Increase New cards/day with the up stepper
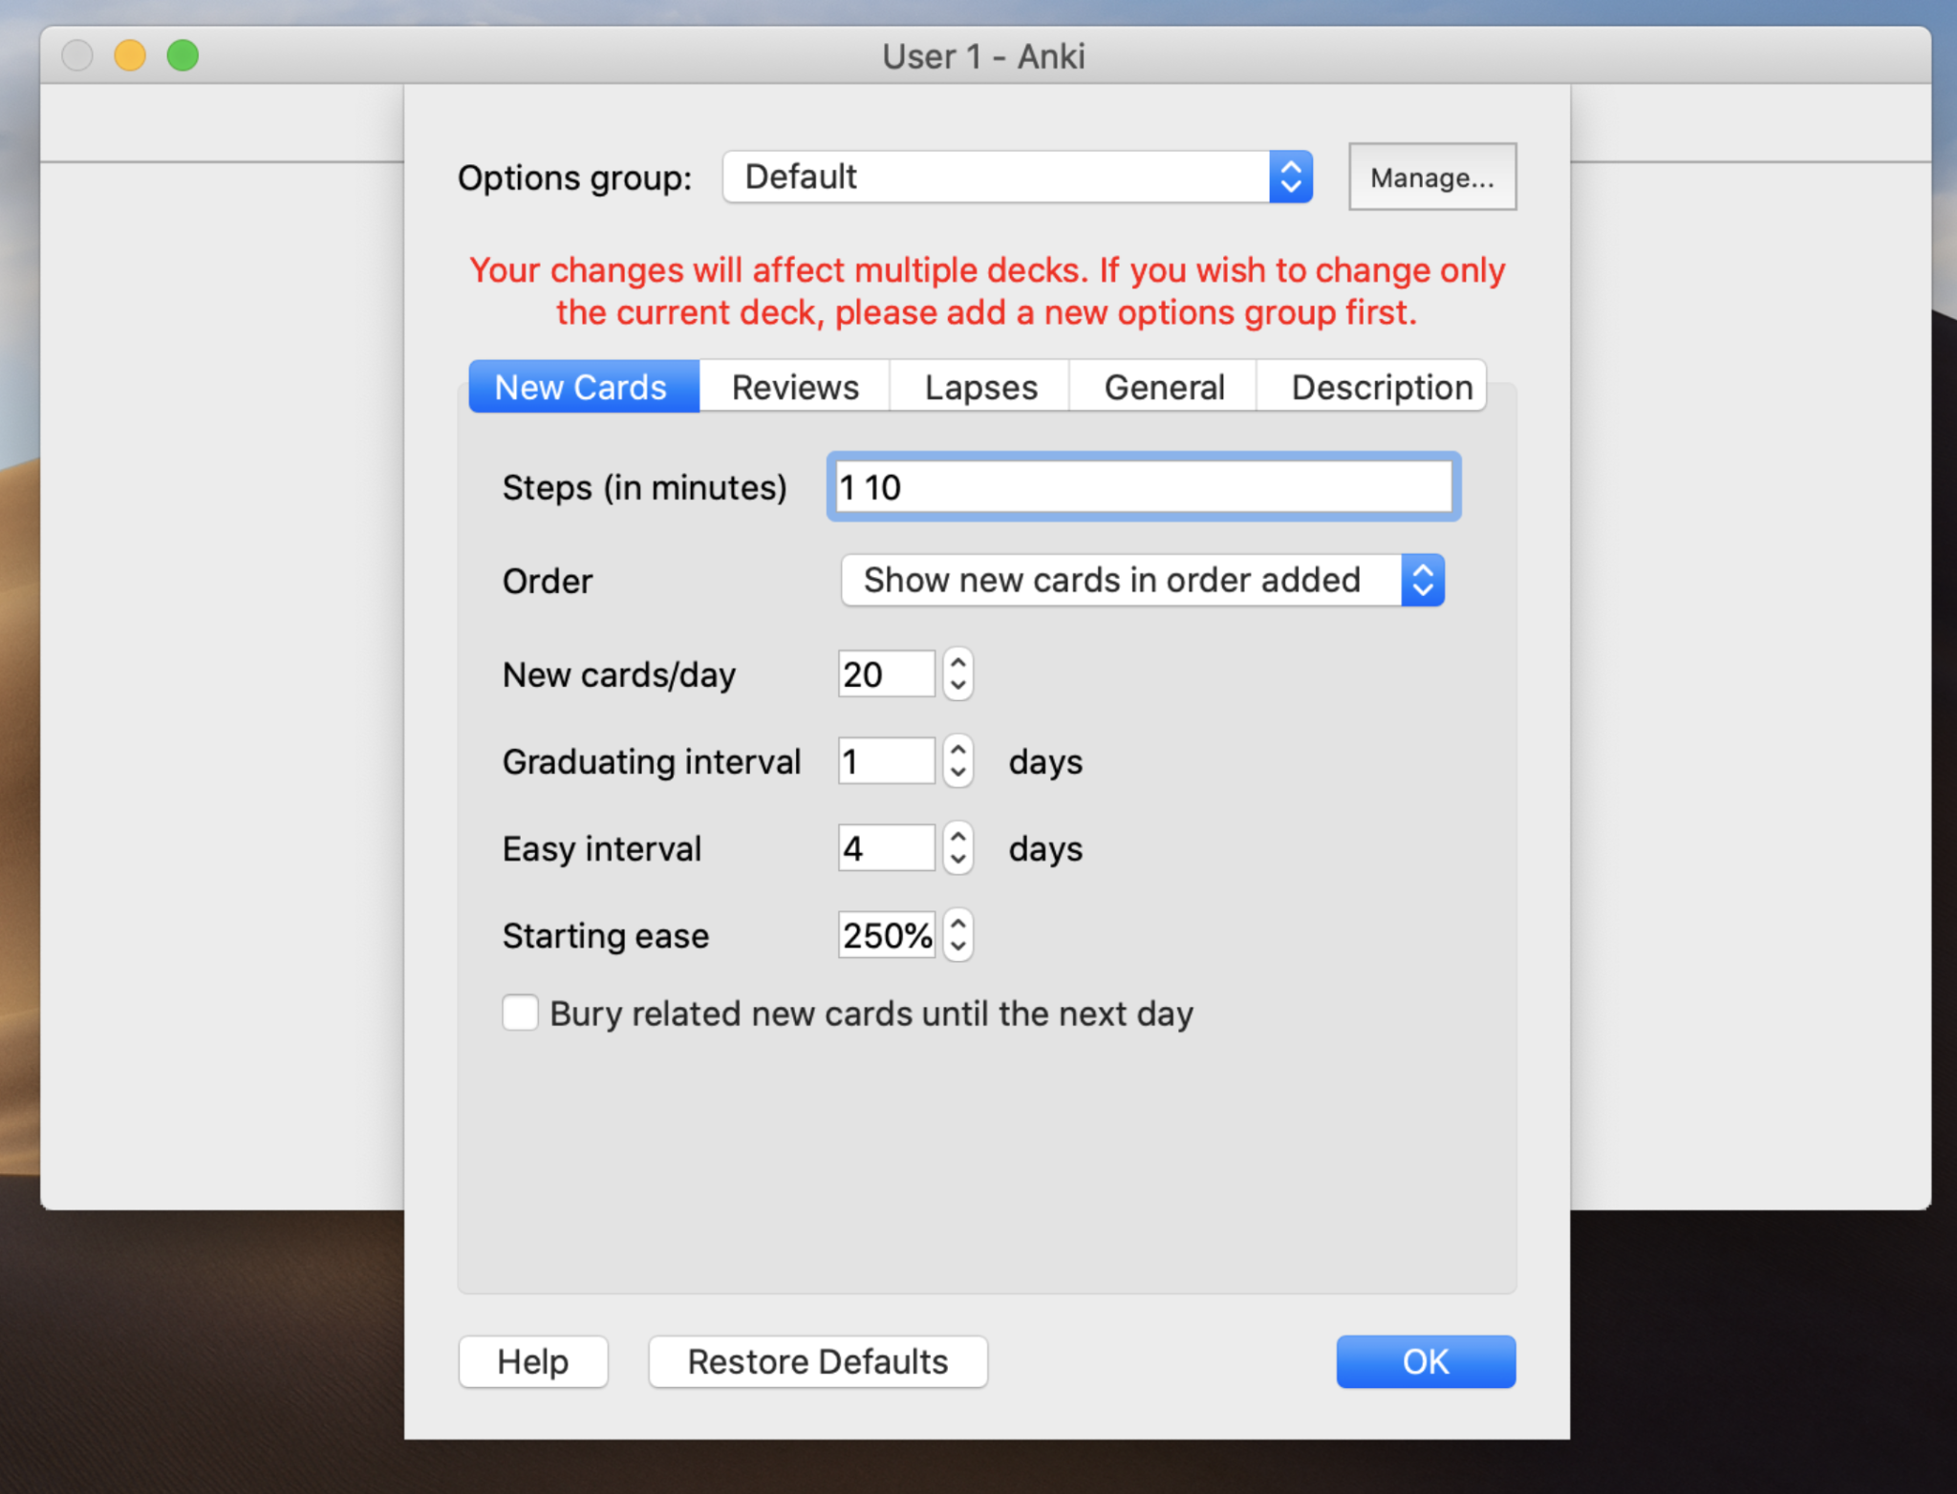Image resolution: width=1957 pixels, height=1494 pixels. [957, 664]
